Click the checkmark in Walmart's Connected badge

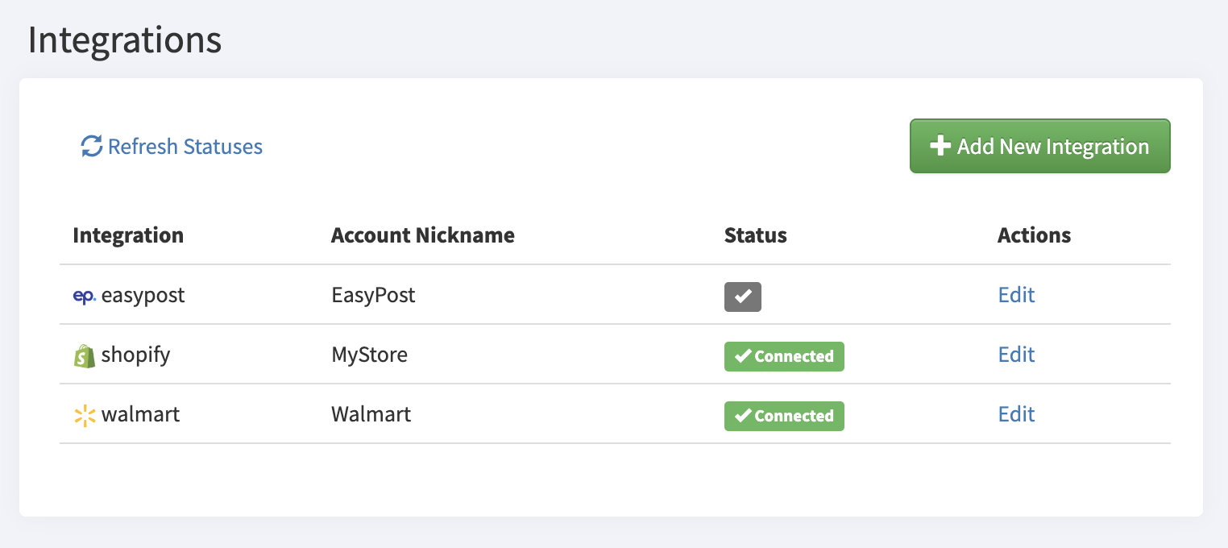click(x=743, y=416)
